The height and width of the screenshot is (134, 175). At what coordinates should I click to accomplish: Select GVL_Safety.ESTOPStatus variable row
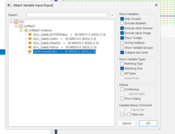[x=69, y=35]
